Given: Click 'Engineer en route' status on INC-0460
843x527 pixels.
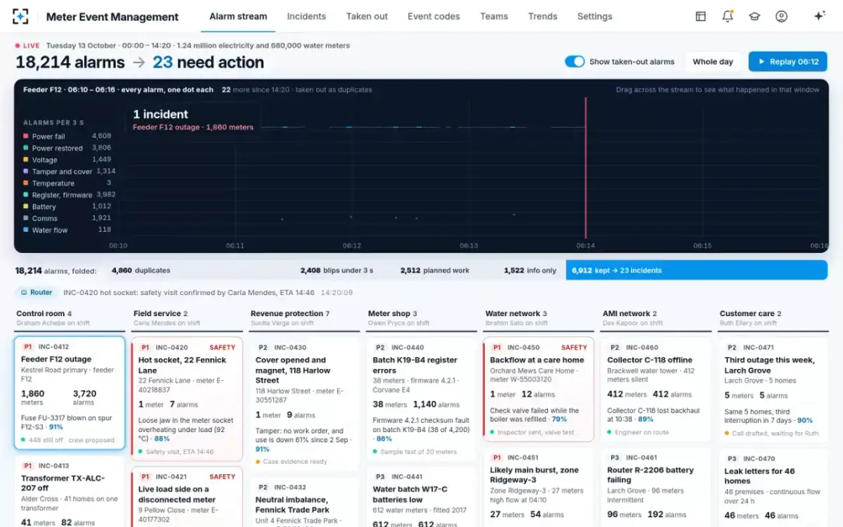Looking at the screenshot, I should coord(638,432).
